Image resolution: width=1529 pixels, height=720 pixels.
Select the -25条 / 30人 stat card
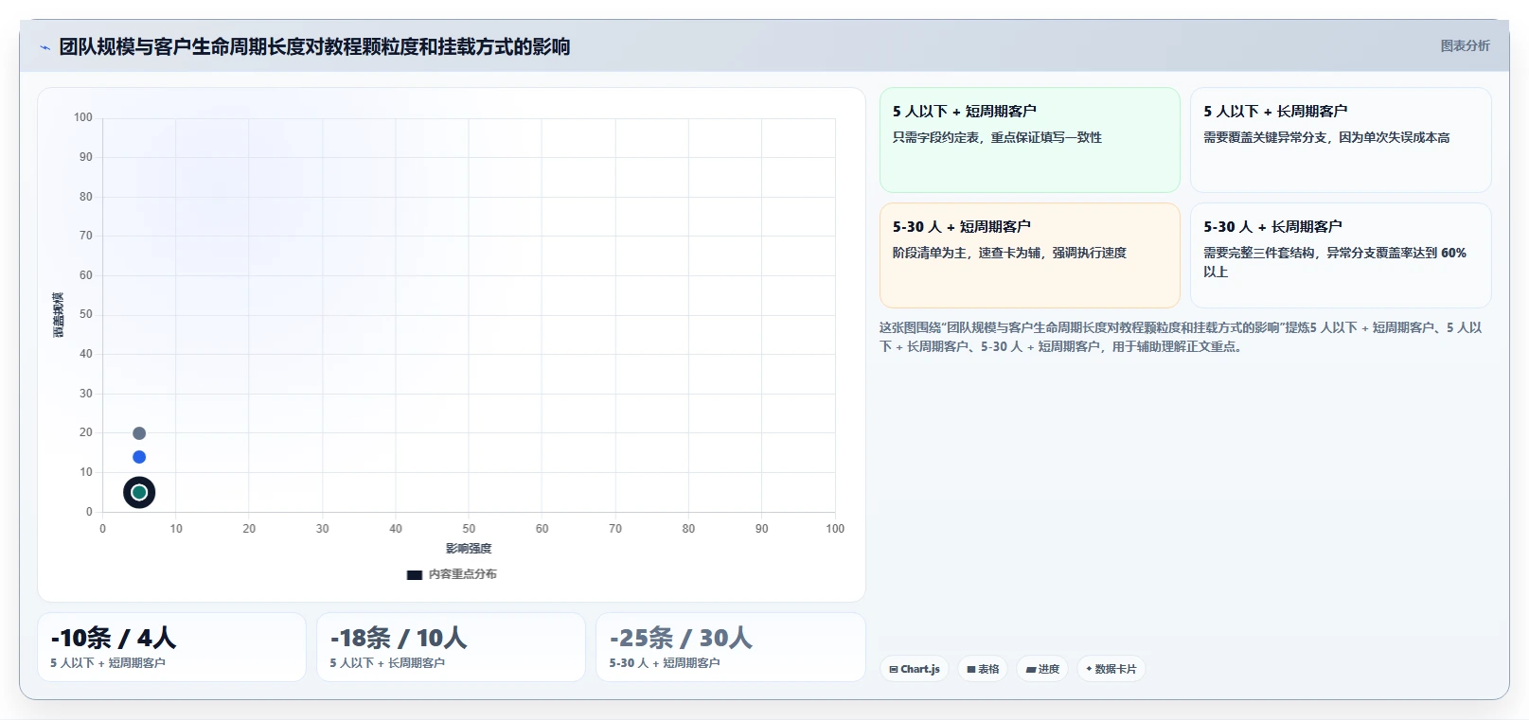pos(731,647)
